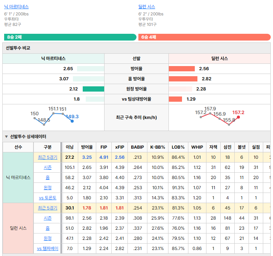Click the red 방어율 2.56 bar

tap(182, 69)
